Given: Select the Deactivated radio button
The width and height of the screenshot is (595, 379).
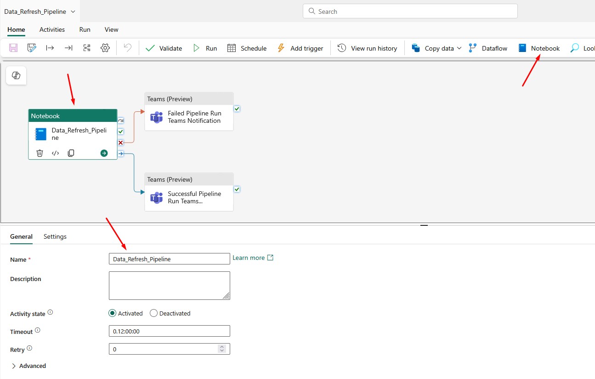Looking at the screenshot, I should (x=154, y=313).
